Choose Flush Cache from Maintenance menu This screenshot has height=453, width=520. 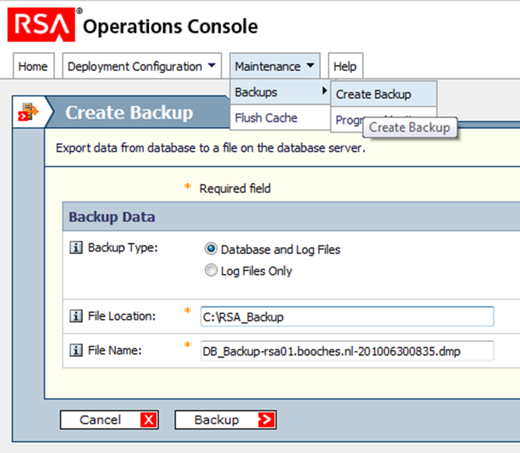tap(280, 117)
